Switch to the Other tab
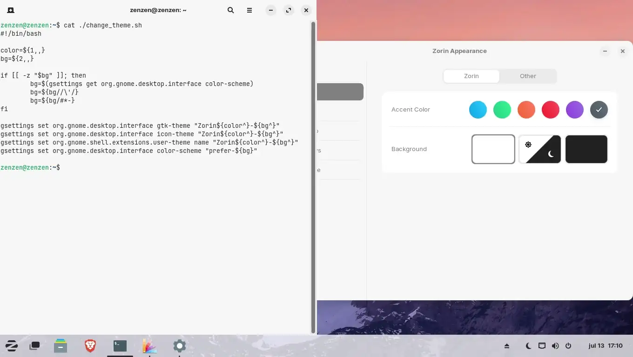The image size is (633, 357). pyautogui.click(x=528, y=76)
